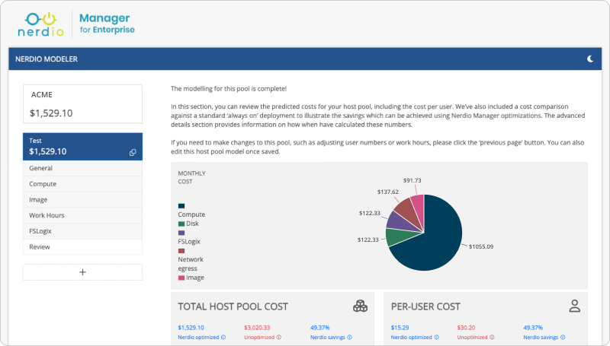610x346 pixels.
Task: Click the TOTAL HOST POOL COST heading
Action: click(233, 306)
